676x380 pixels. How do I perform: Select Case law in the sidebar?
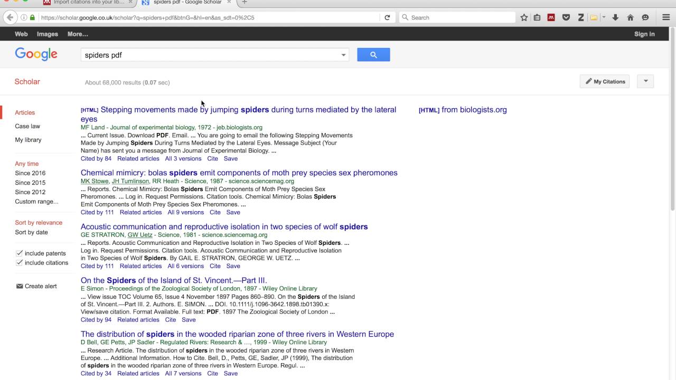coord(27,126)
